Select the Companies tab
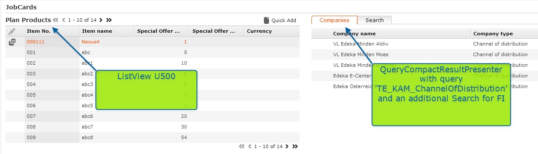The width and height of the screenshot is (538, 154). tap(334, 20)
